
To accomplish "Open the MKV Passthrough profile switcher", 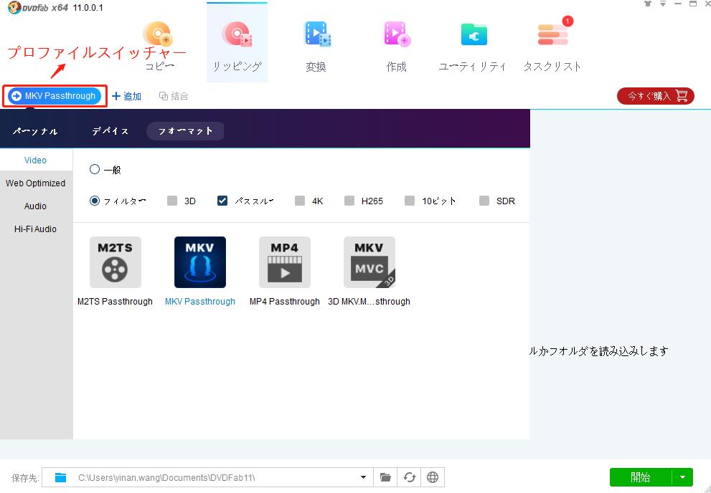I will point(55,96).
